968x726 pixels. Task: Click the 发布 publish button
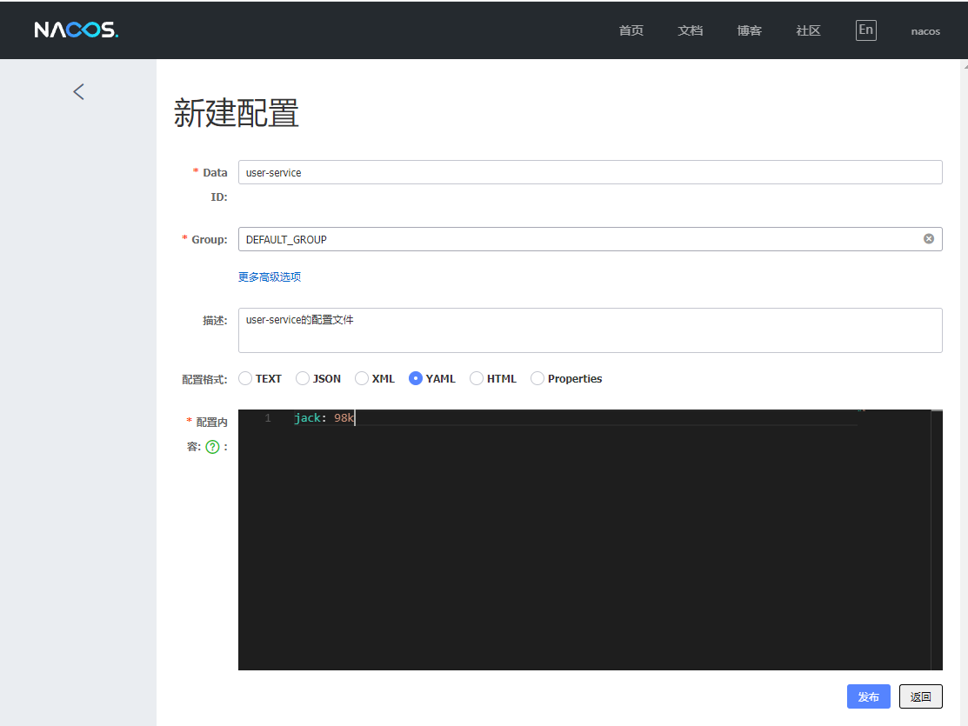tap(868, 696)
